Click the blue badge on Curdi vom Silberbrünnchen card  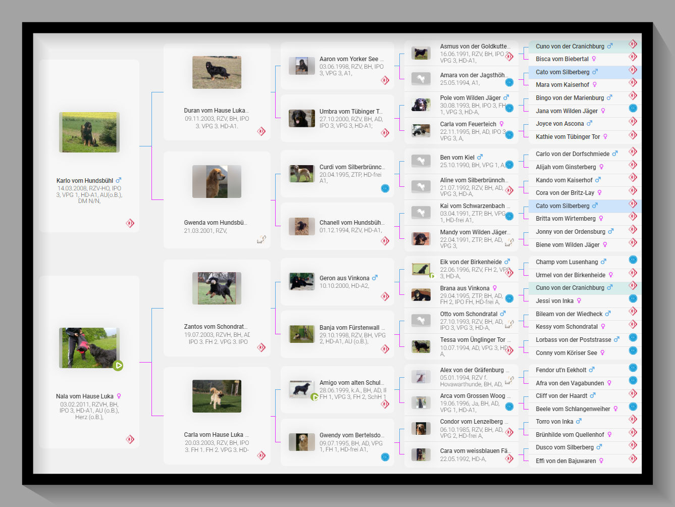(x=385, y=188)
